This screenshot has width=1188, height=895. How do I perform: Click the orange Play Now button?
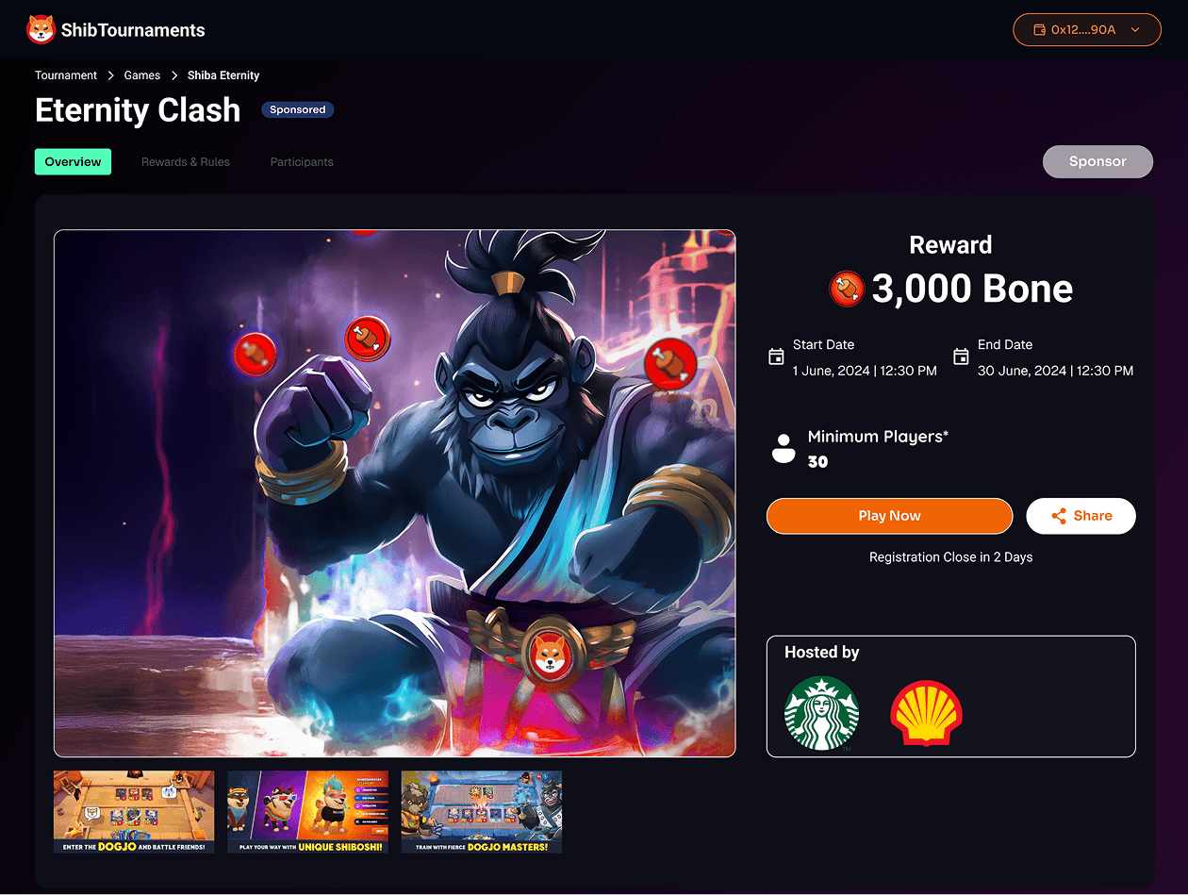pos(889,516)
